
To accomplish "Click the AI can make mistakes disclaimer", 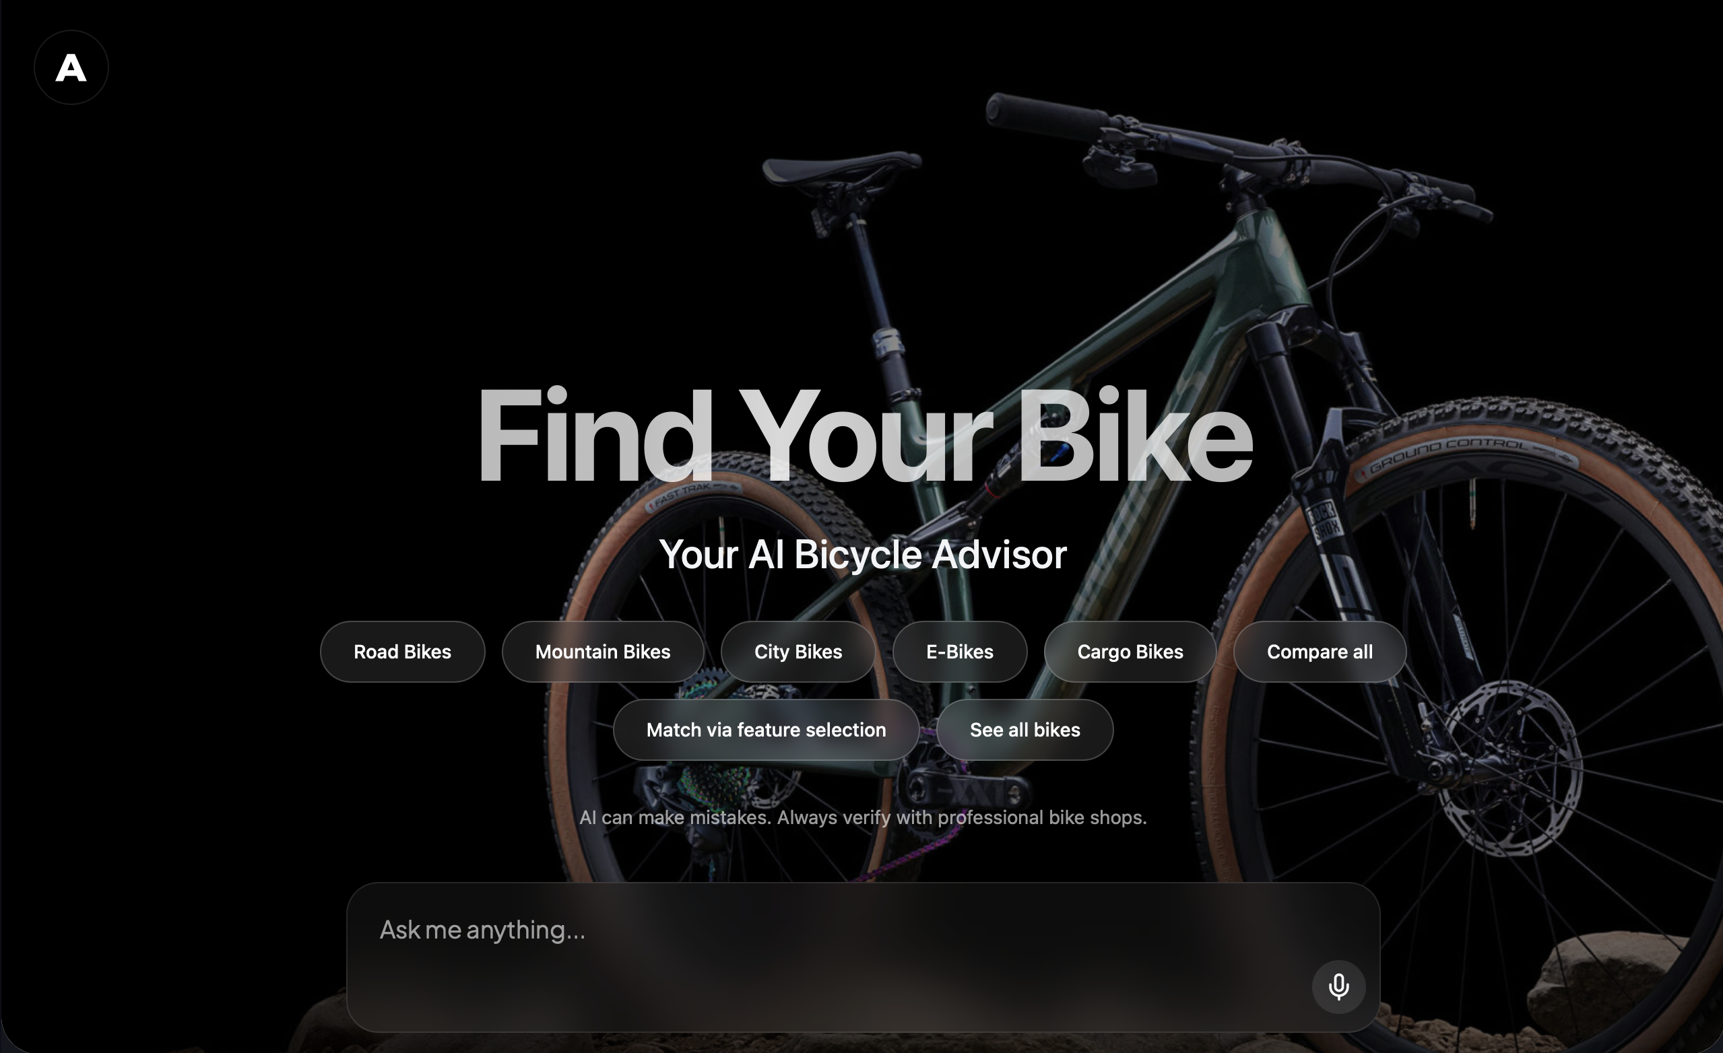I will tap(863, 817).
